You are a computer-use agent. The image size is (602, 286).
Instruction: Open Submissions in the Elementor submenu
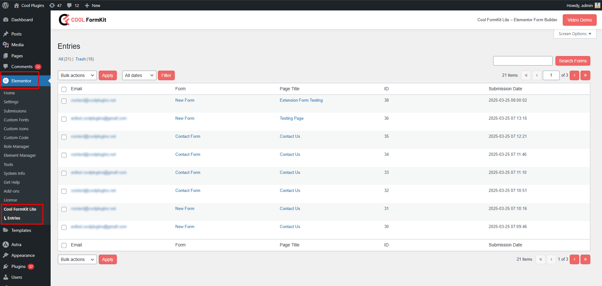click(15, 111)
